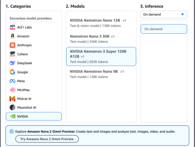Image resolution: width=195 pixels, height=147 pixels.
Task: Select NVIDIA Nemotron 3 Super 120B model
Action: (x=101, y=56)
